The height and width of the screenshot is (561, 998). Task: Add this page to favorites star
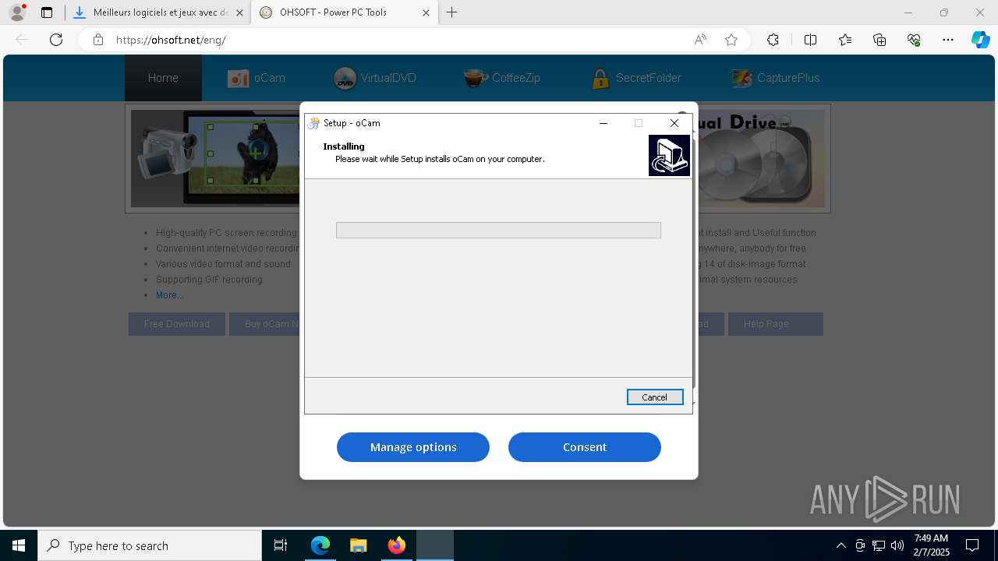coord(731,40)
